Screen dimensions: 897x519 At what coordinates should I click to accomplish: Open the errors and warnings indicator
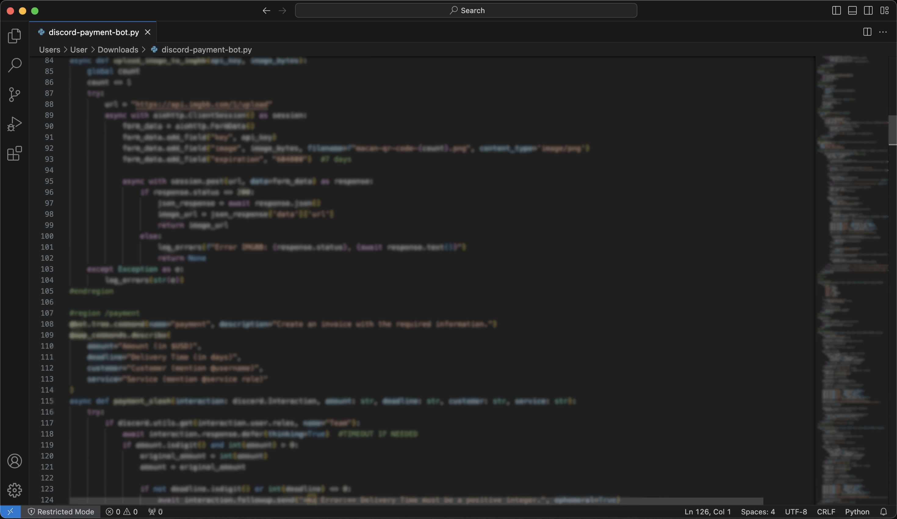(122, 511)
